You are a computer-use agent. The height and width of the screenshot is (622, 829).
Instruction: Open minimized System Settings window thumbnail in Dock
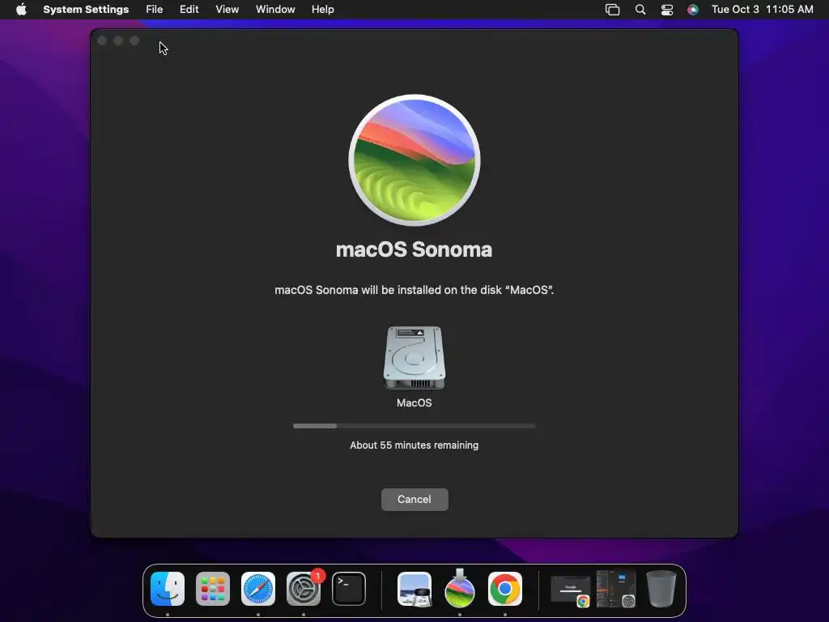pyautogui.click(x=616, y=589)
